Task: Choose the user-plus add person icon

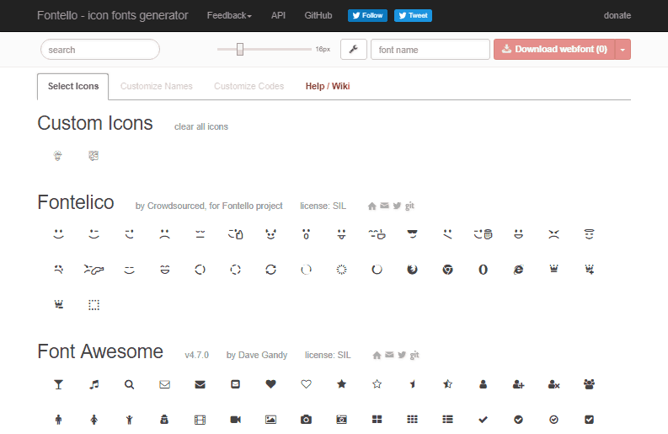Action: point(518,384)
